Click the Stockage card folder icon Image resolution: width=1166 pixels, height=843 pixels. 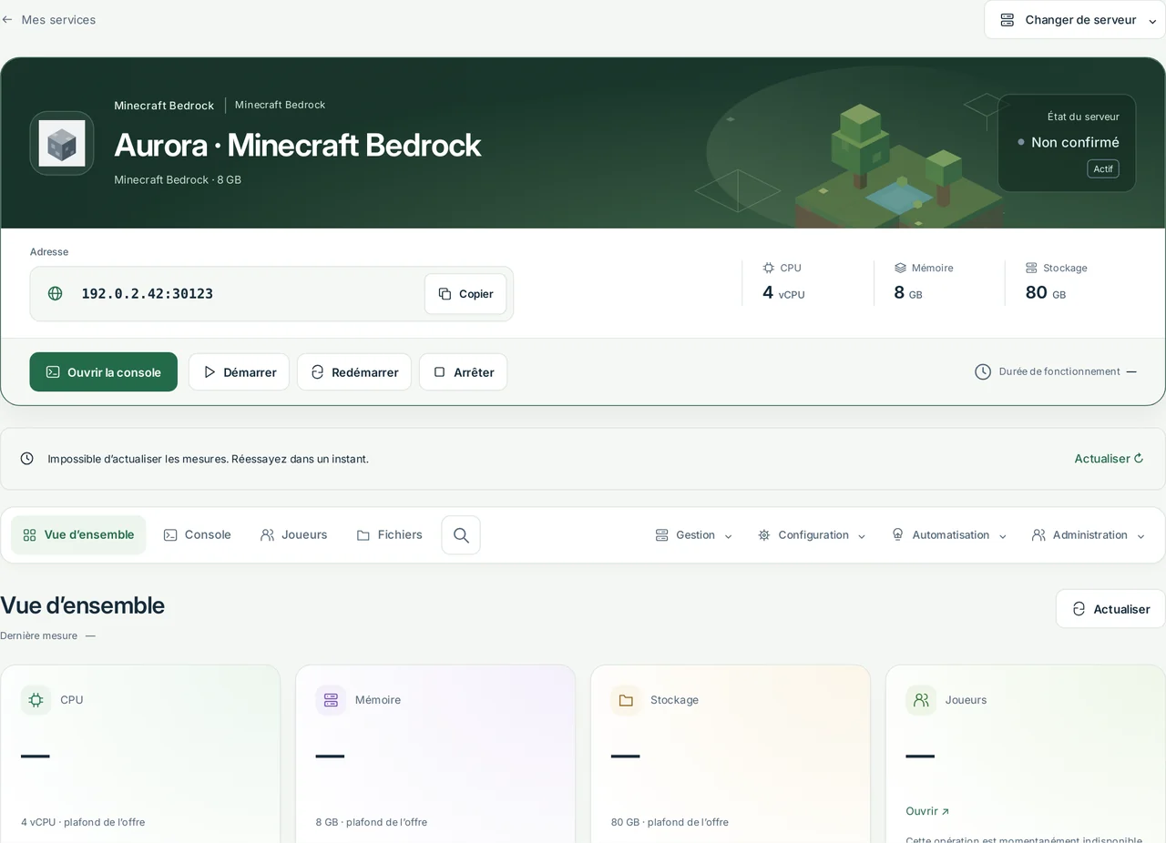626,700
